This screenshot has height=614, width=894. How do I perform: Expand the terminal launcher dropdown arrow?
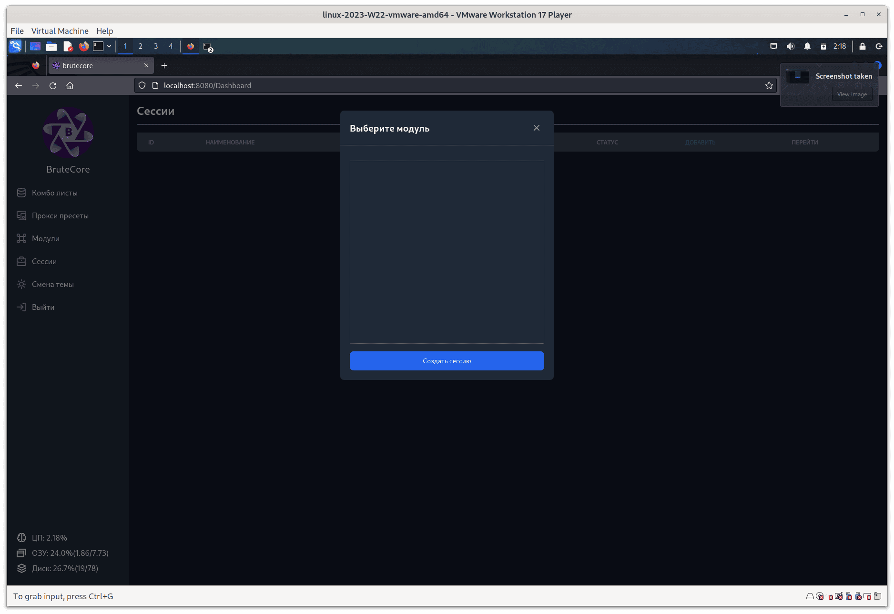pyautogui.click(x=109, y=46)
